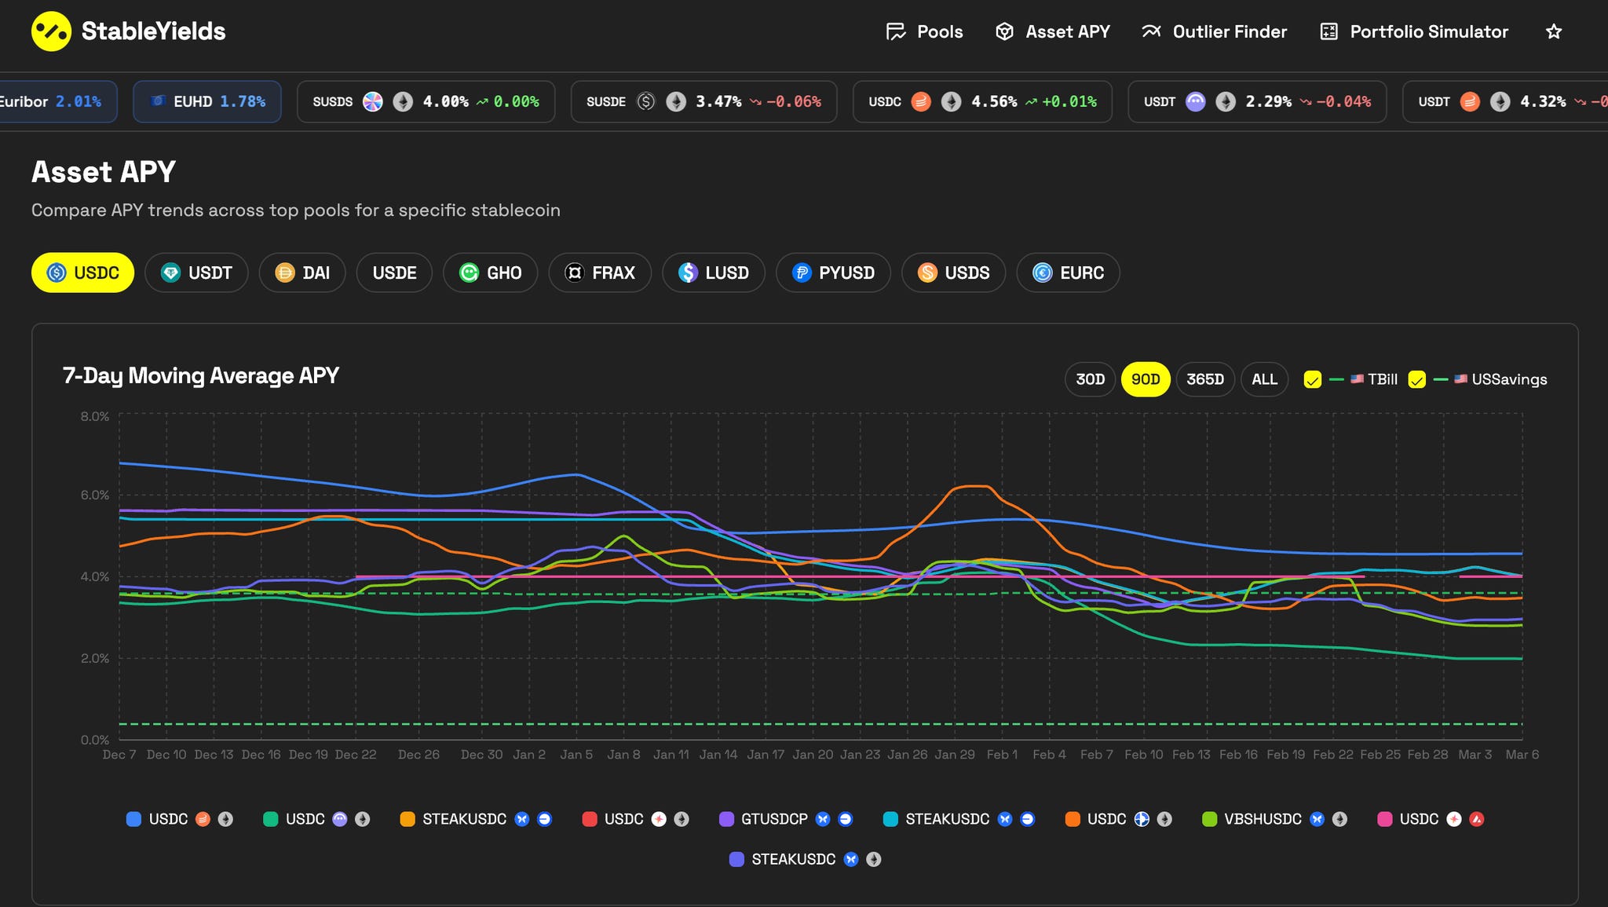The image size is (1608, 907).
Task: Click the FRAX coin icon
Action: coord(574,272)
